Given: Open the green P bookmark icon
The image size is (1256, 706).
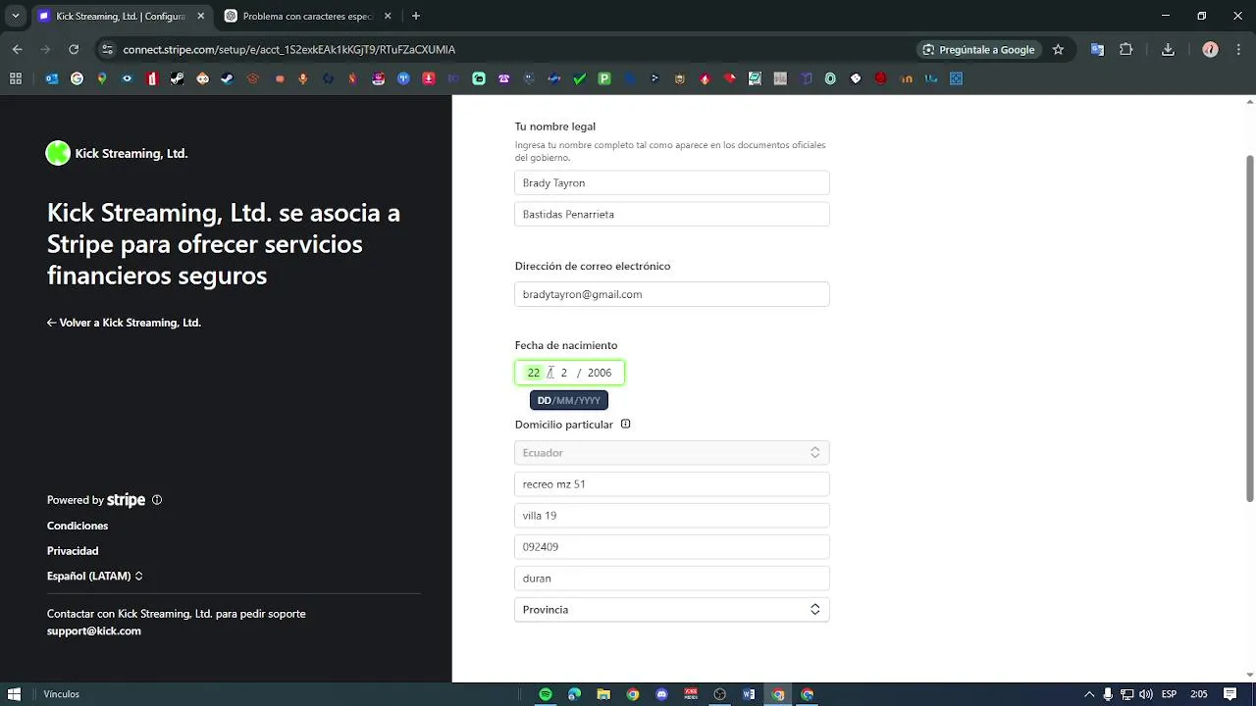Looking at the screenshot, I should tap(604, 78).
